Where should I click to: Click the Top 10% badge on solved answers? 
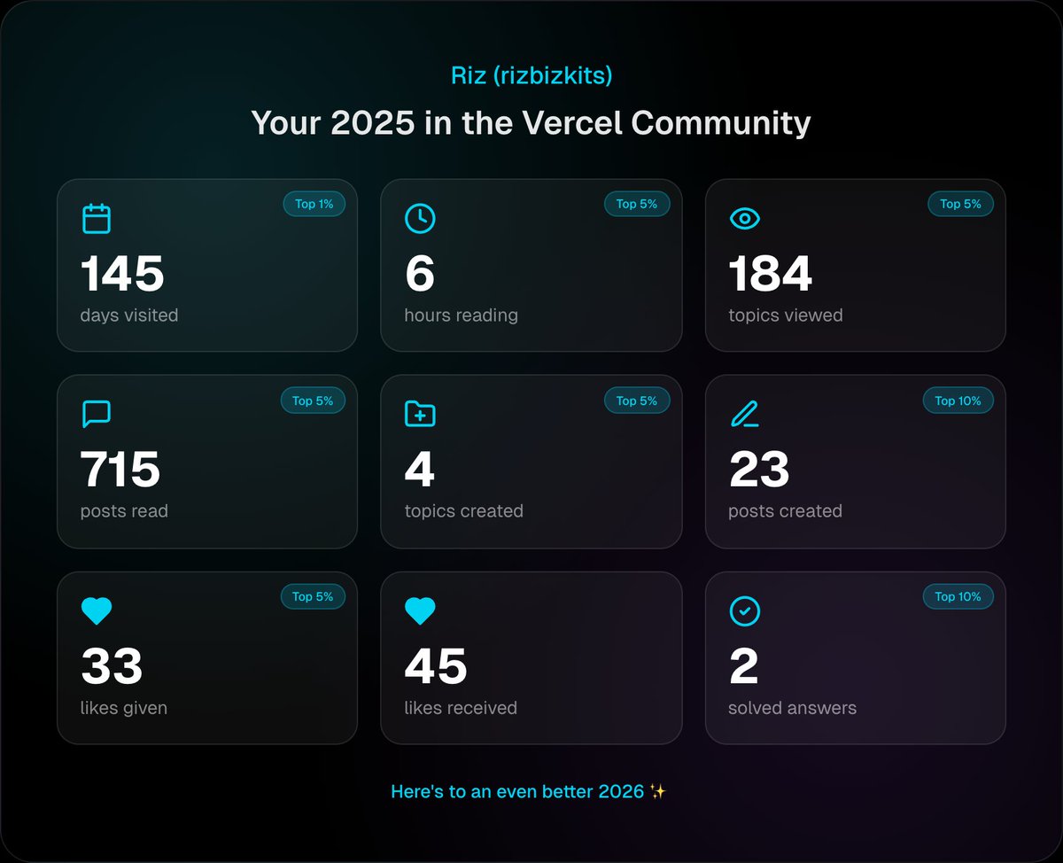coord(958,596)
